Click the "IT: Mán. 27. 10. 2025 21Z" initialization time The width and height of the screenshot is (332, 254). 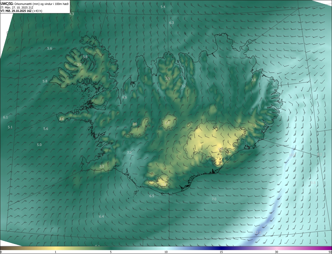(x=17, y=7)
